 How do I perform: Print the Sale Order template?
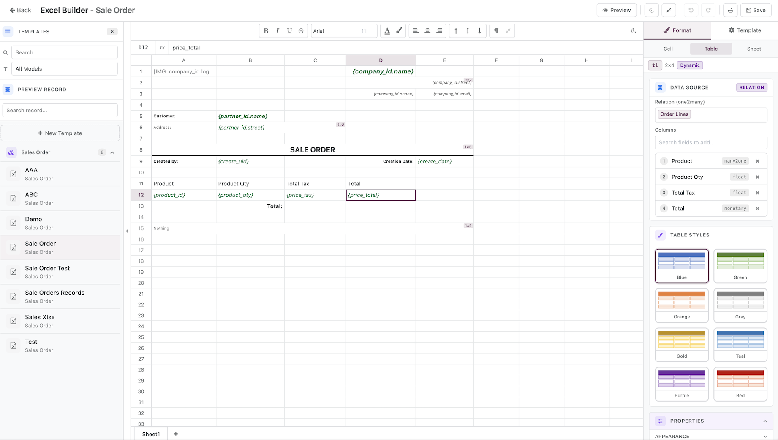730,10
